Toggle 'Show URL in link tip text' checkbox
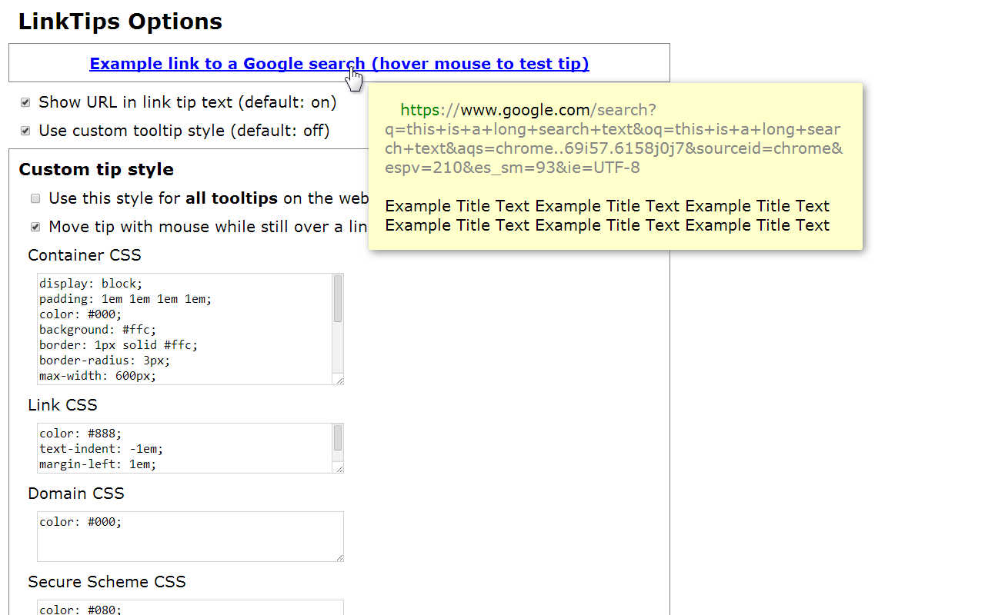The width and height of the screenshot is (985, 615). 25,102
